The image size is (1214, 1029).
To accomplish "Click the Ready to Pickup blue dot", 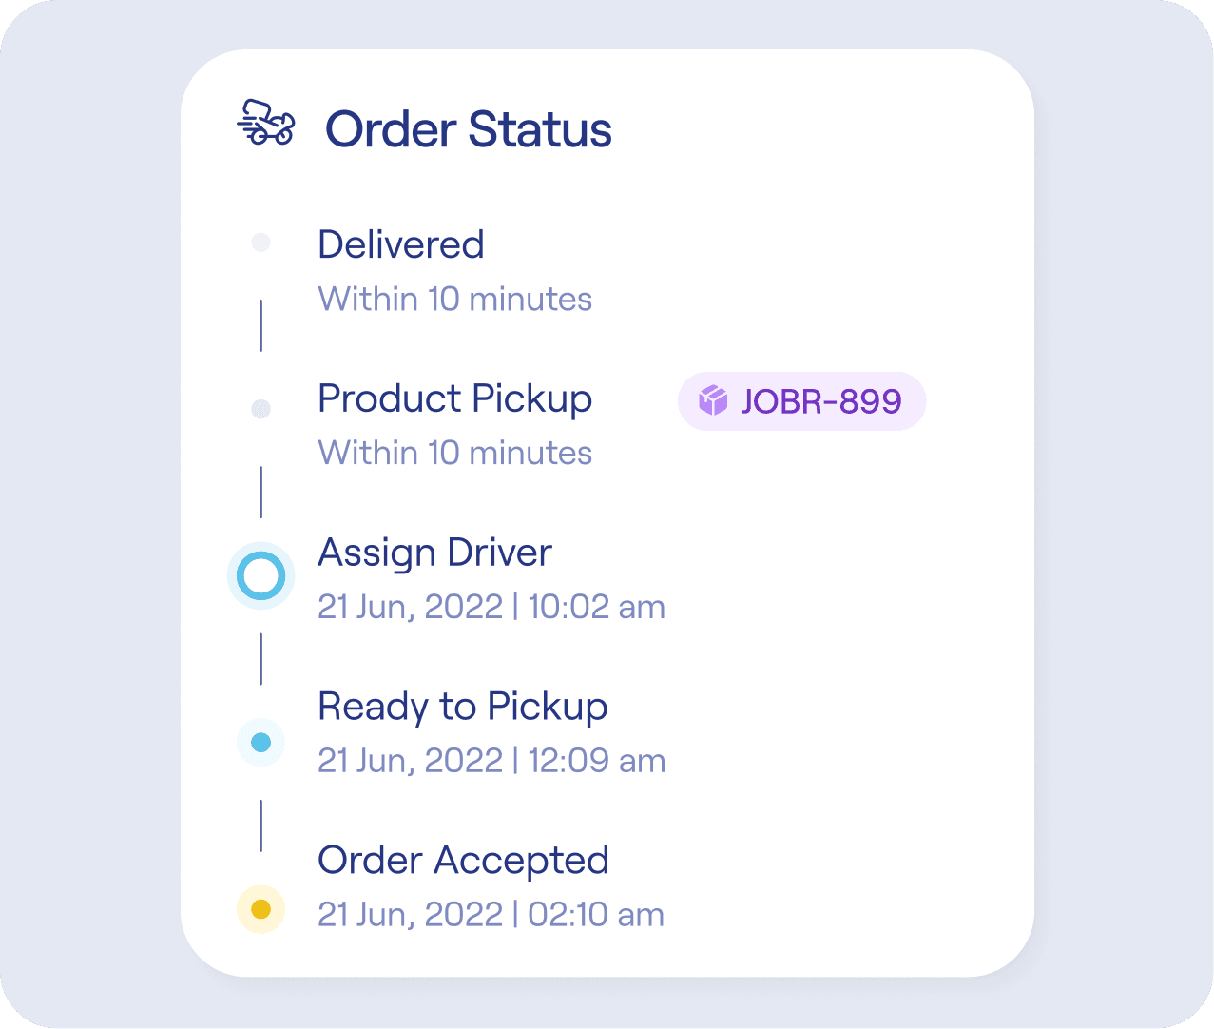I will 260,742.
